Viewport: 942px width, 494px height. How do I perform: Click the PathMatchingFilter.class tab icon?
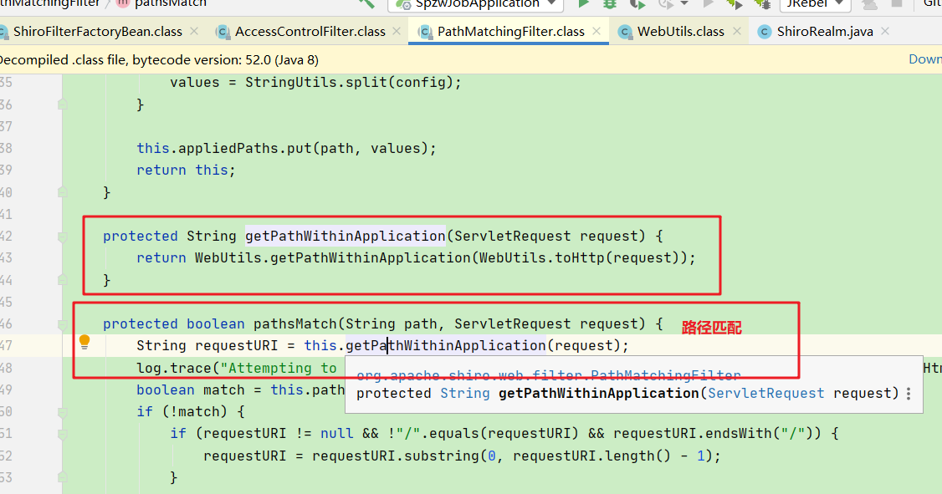(x=425, y=32)
